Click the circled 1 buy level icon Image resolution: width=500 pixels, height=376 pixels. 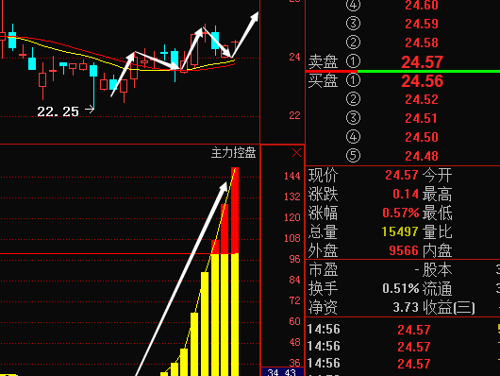point(353,80)
